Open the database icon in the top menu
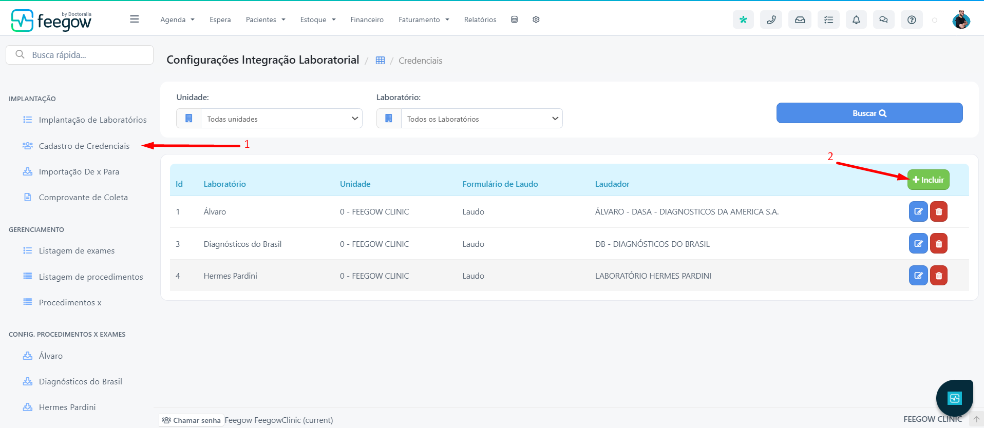This screenshot has width=984, height=428. [x=514, y=20]
